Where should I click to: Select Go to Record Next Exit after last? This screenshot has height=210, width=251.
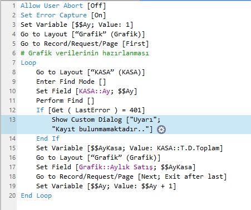click(131, 176)
